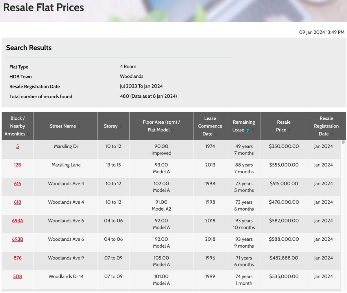Select the $482,888.00 resale price cell
347x293 pixels.
(x=284, y=258)
